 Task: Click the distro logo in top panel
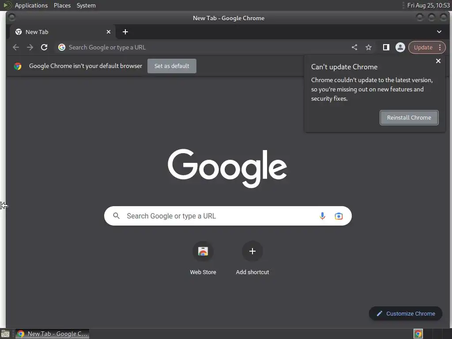click(x=7, y=5)
